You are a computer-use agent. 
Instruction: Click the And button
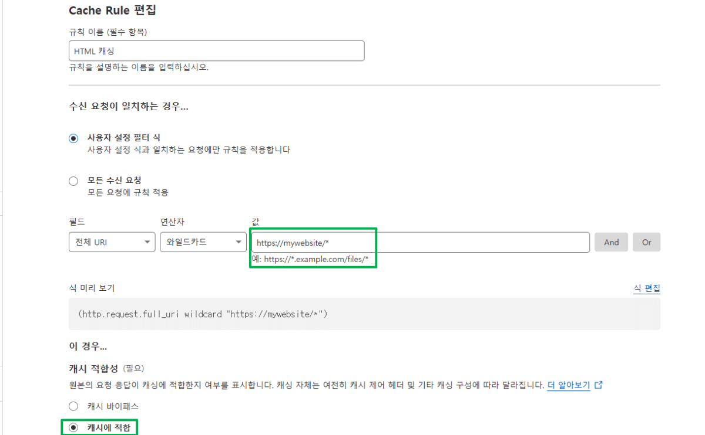(x=612, y=242)
